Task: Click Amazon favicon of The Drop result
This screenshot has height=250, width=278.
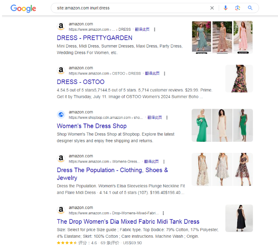Action: click(61, 210)
